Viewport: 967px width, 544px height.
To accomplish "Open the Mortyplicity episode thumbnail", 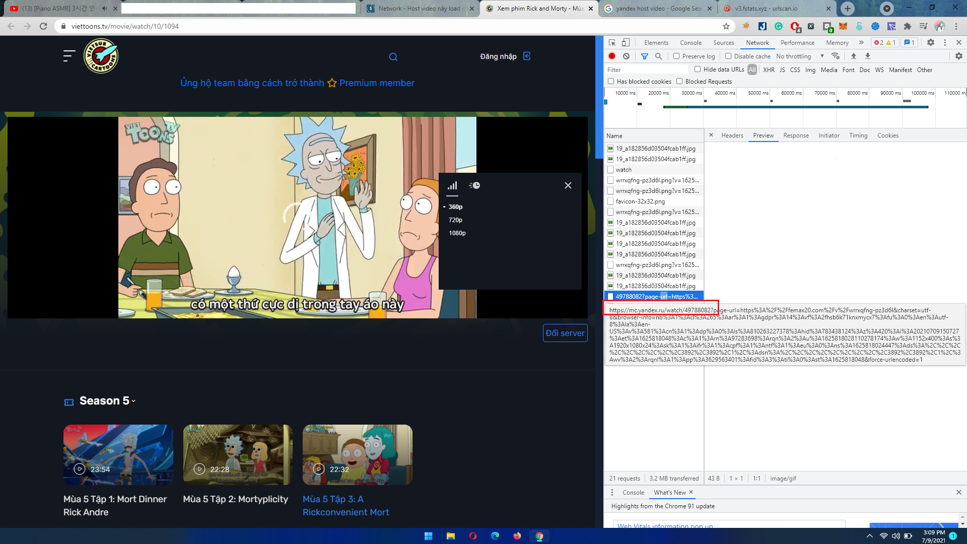I will point(238,455).
